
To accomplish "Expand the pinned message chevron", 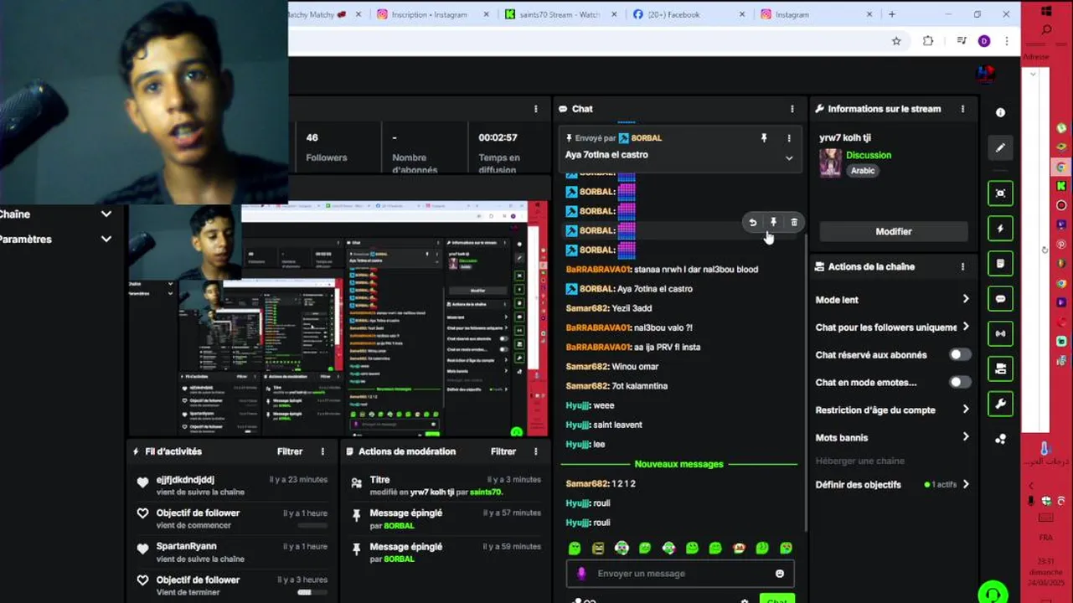I will coord(789,157).
